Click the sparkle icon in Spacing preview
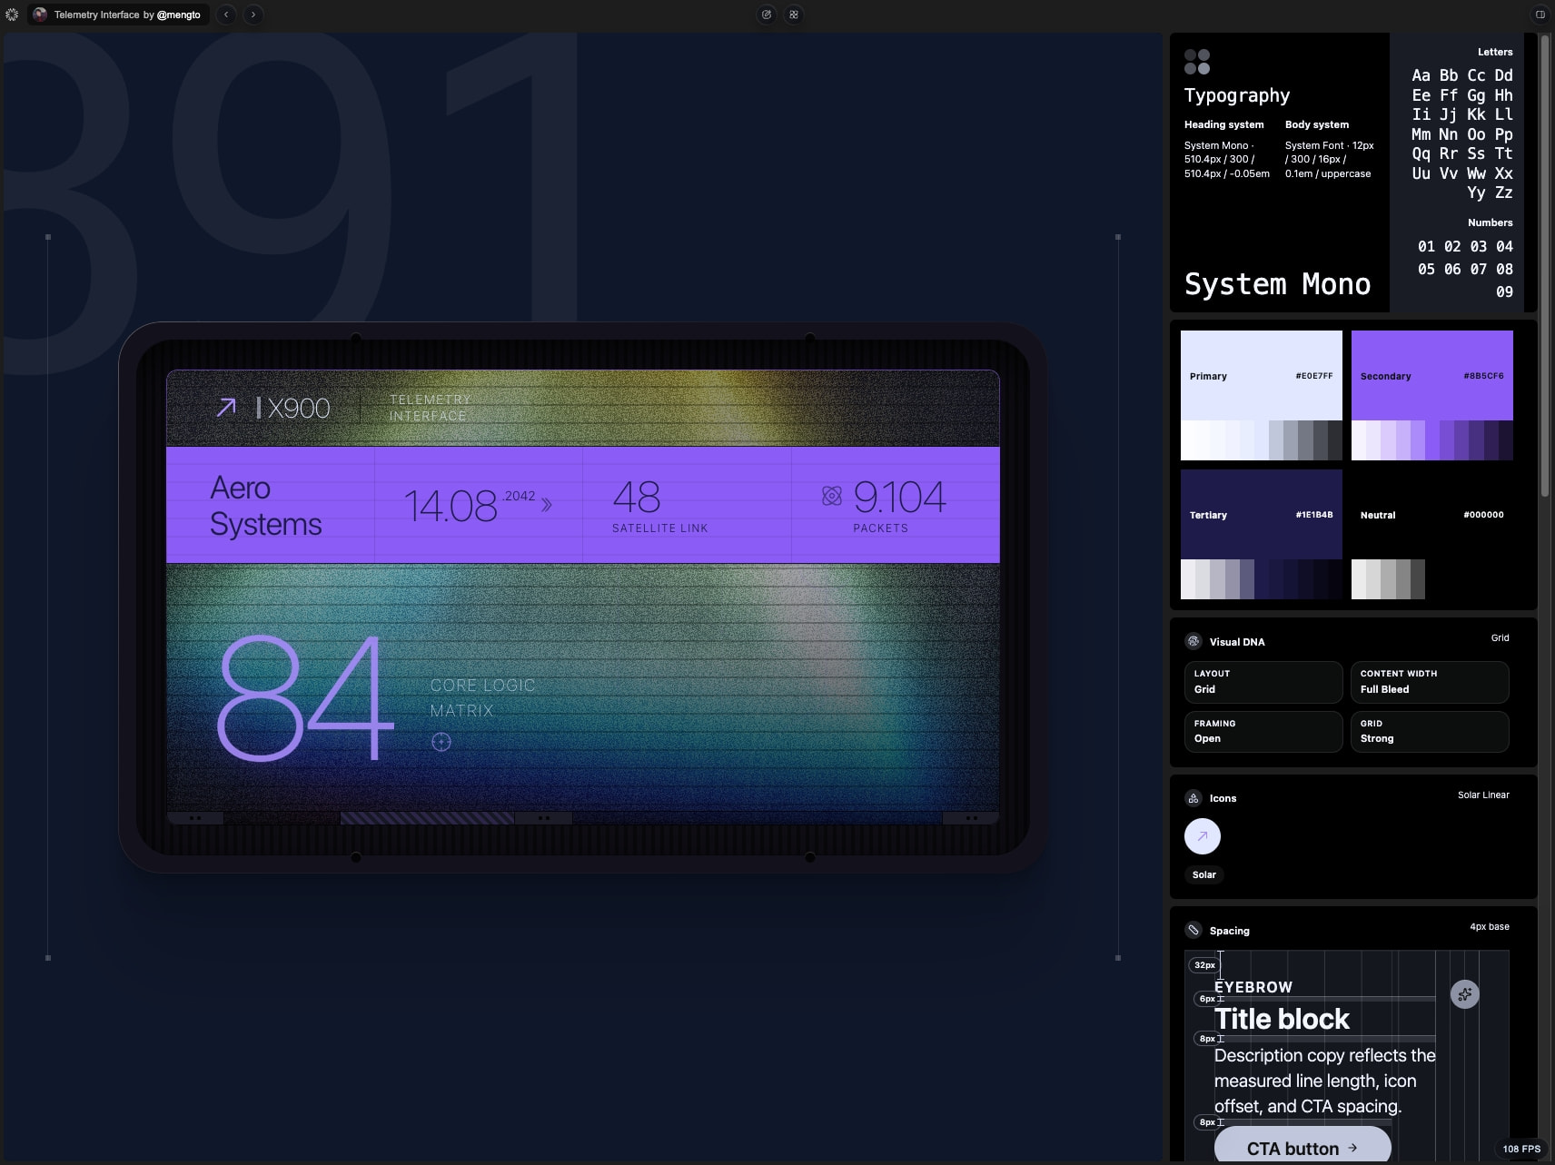 1465,994
